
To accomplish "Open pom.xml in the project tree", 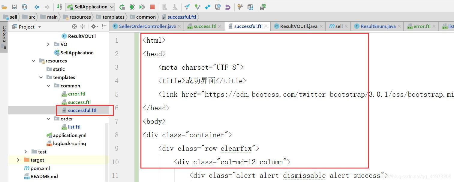I will 37,168.
